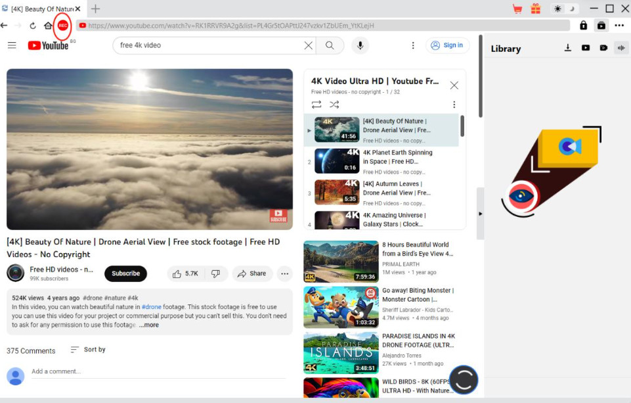Click the Add a comment field
This screenshot has height=403, width=631.
pos(158,371)
